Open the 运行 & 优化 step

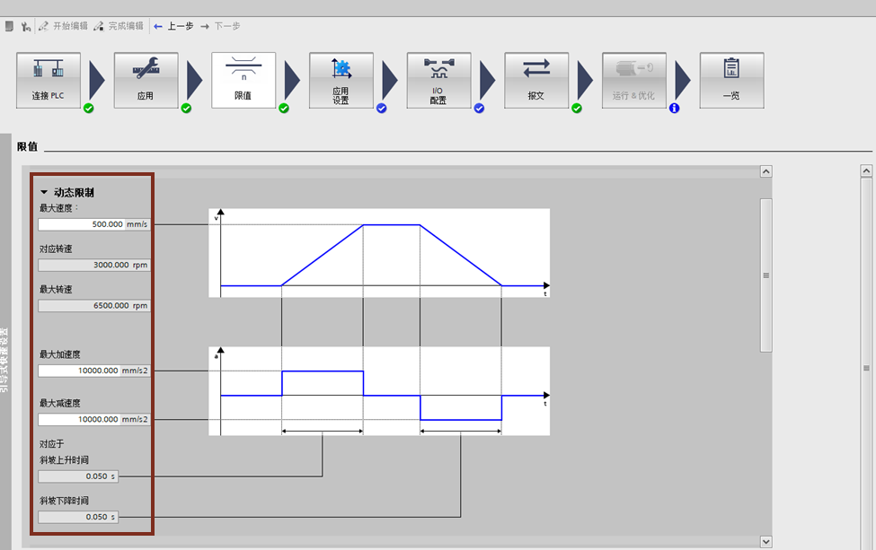[x=633, y=81]
